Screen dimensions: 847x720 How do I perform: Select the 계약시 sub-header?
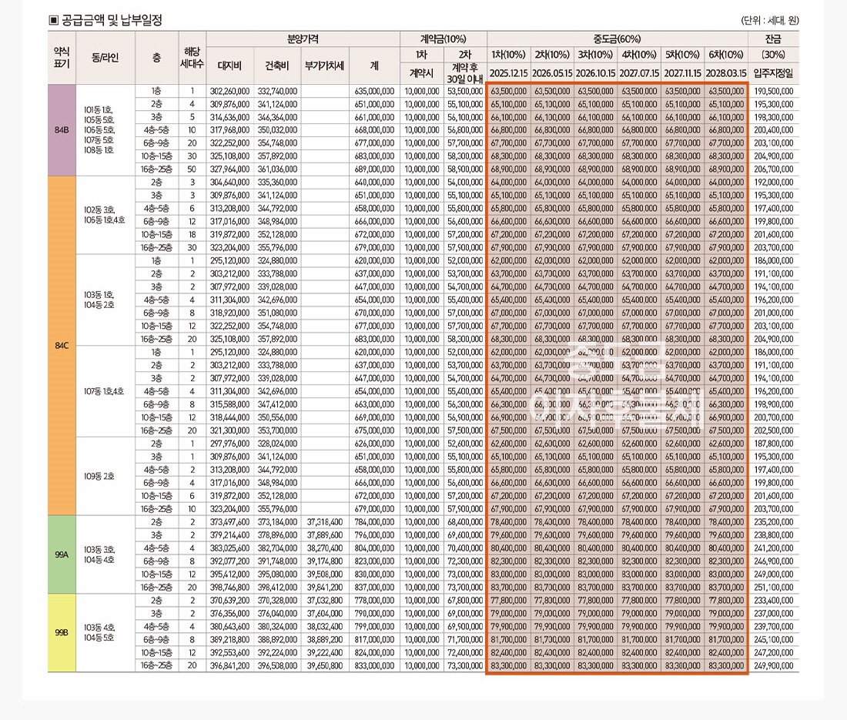point(421,73)
